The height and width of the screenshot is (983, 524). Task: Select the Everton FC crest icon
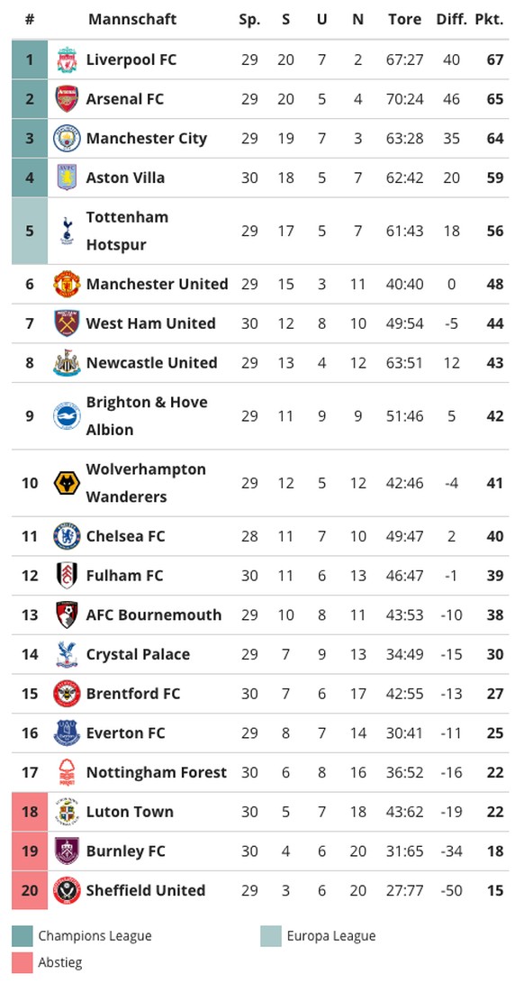tap(67, 733)
